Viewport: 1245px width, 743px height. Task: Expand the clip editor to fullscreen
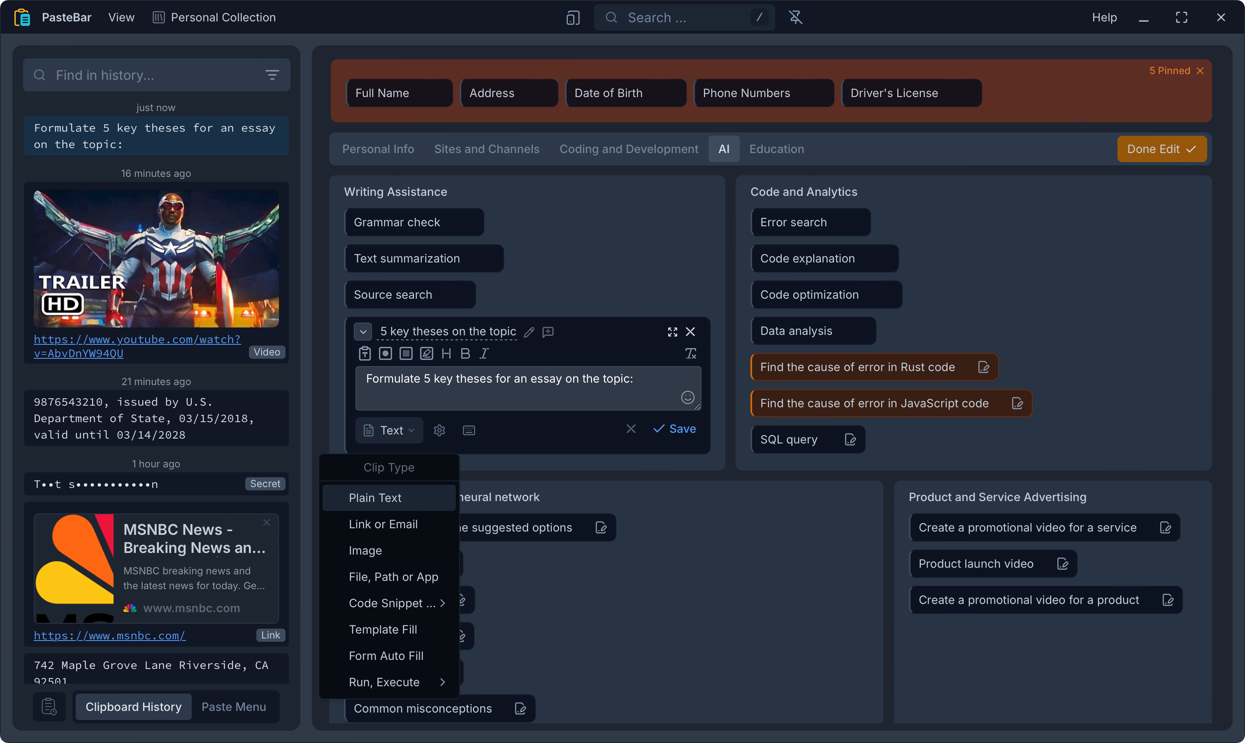(x=672, y=332)
